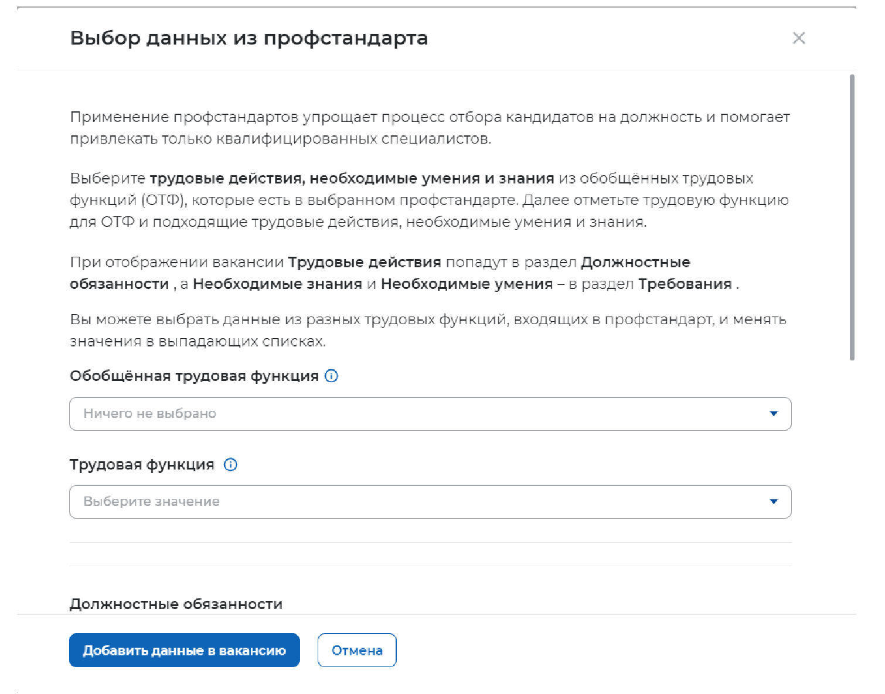Close the Выбор данных из профстандарта dialog

coord(798,38)
